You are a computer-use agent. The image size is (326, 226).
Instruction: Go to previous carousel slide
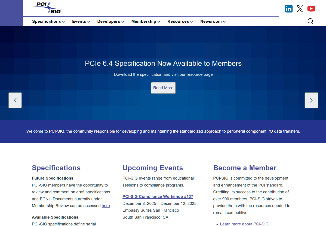(x=15, y=100)
